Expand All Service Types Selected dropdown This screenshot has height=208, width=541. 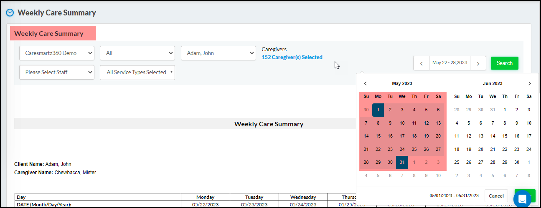coord(137,72)
